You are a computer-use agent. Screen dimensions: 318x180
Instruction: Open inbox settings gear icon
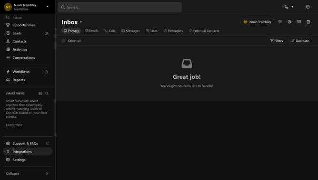pos(289,22)
